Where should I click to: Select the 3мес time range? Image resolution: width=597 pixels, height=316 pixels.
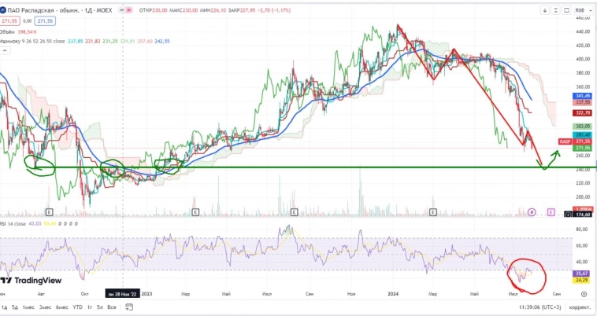click(45, 307)
